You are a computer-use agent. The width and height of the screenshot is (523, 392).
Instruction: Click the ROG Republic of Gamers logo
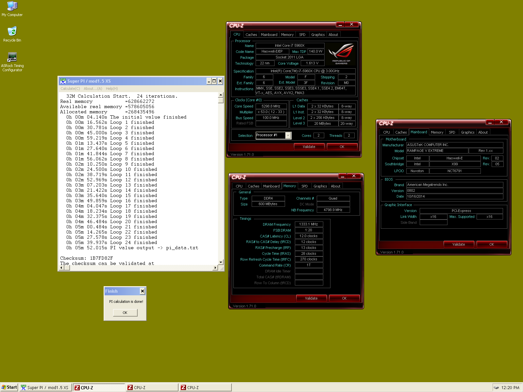(341, 54)
